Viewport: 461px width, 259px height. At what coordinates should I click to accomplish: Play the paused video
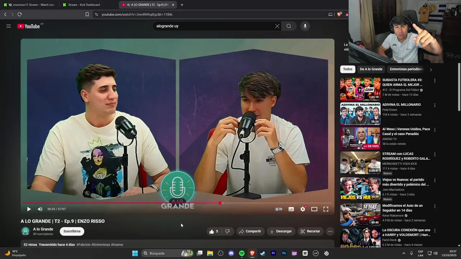[29, 209]
